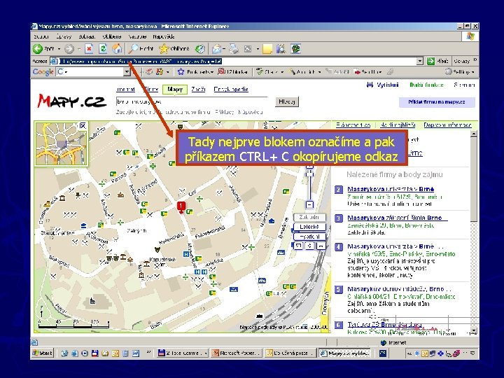Click the printer icon next to Vytiskni

[x=370, y=85]
